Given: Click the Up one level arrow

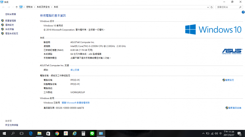Looking at the screenshot, I should [x=17, y=7].
